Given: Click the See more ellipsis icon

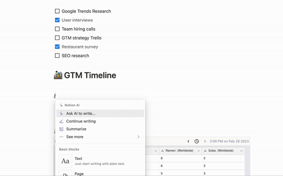Looking at the screenshot, I should click(61, 137).
